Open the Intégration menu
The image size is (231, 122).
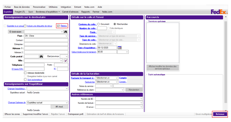click(x=66, y=7)
